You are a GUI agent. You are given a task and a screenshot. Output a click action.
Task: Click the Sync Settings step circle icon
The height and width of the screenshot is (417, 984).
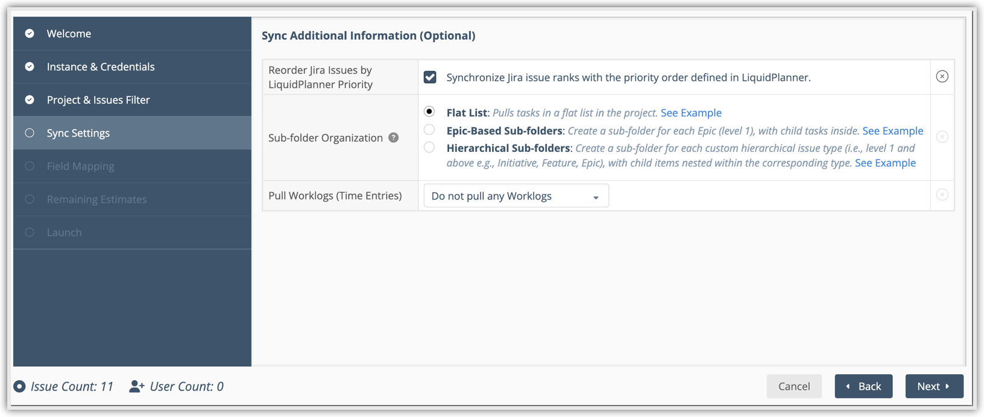pyautogui.click(x=30, y=133)
